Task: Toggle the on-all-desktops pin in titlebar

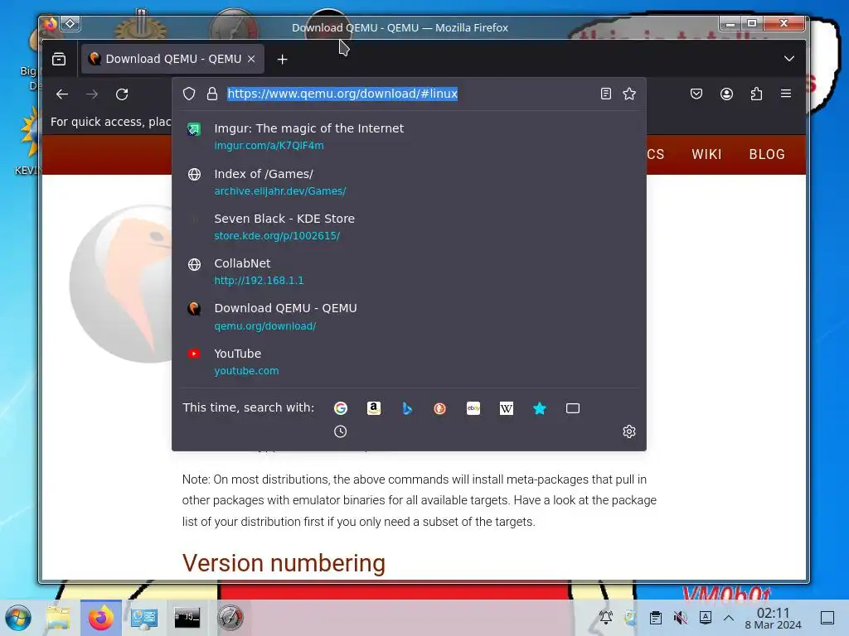Action: 70,24
